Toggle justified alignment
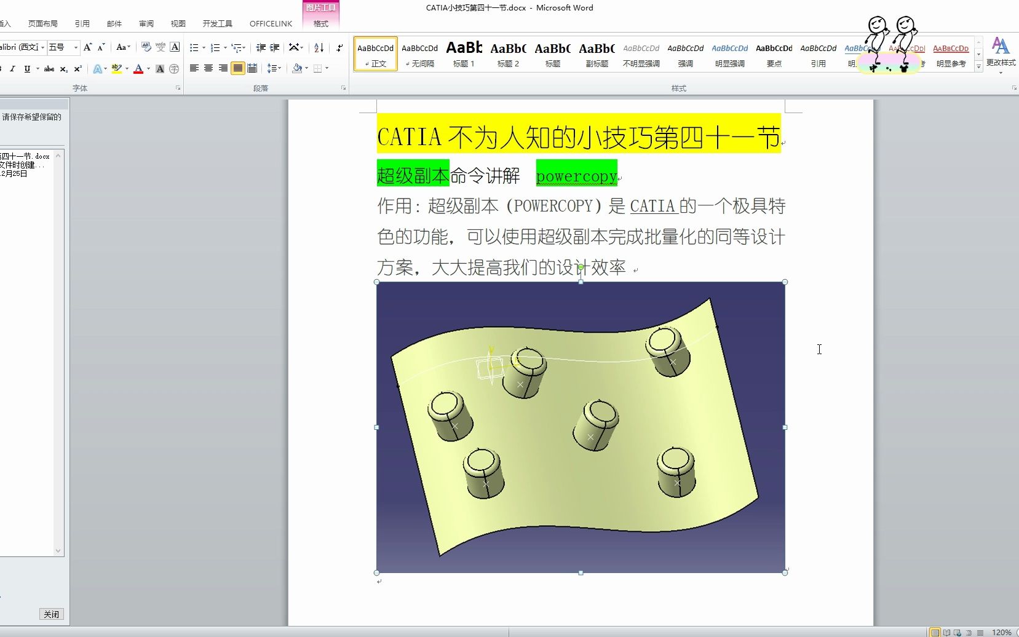 [238, 68]
